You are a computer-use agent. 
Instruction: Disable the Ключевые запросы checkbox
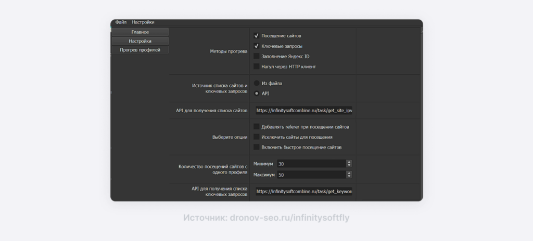[x=257, y=46]
